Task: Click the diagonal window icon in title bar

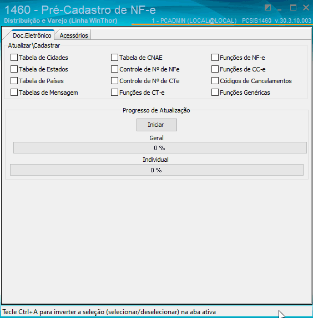Action: (267, 8)
